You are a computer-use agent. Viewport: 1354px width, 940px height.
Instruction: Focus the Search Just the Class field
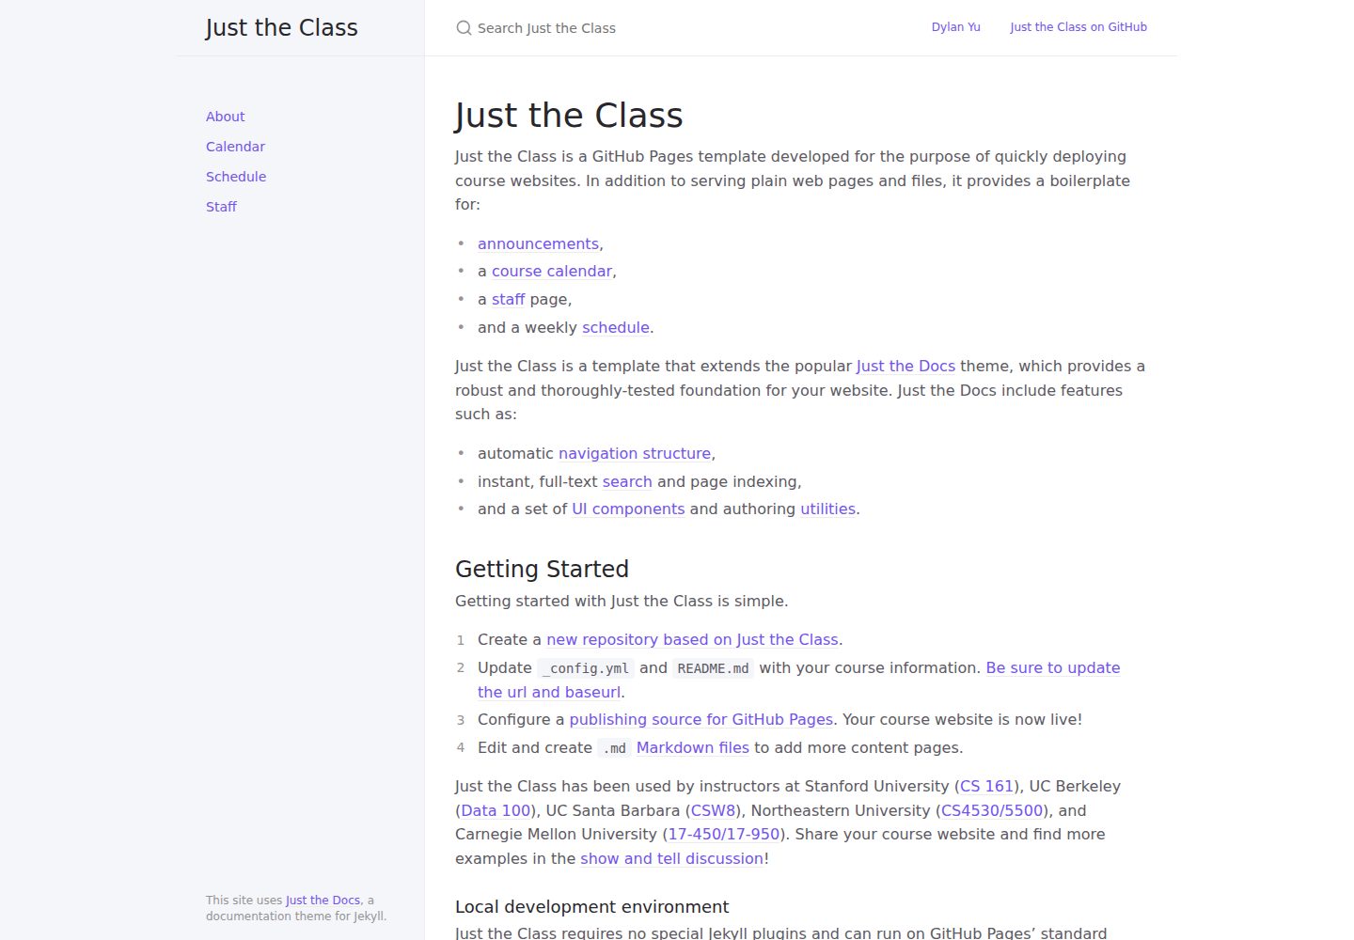pyautogui.click(x=677, y=28)
